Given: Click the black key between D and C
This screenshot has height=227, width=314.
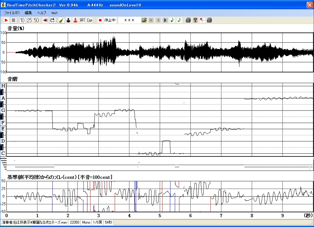Looking at the screenshot, I should coord(2,148).
